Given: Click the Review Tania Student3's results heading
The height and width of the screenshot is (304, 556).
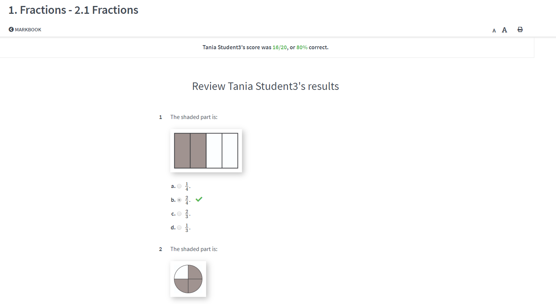Looking at the screenshot, I should point(265,86).
